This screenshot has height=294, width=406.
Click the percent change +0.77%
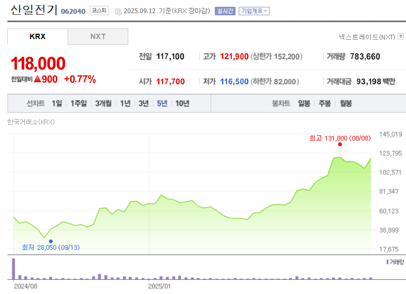80,79
